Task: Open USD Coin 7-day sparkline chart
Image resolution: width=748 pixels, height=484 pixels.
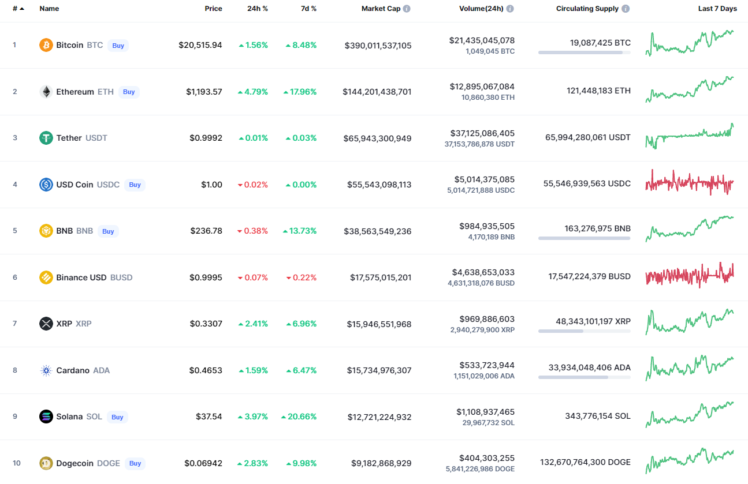Action: pos(690,183)
